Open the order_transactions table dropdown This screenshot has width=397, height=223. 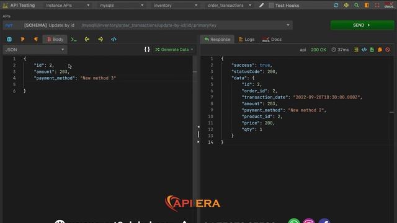click(x=230, y=6)
